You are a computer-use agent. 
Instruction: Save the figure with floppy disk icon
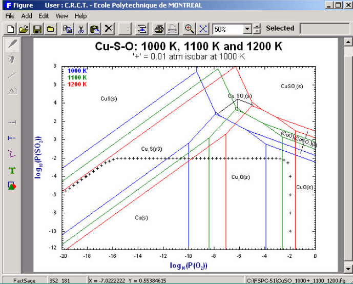37,29
